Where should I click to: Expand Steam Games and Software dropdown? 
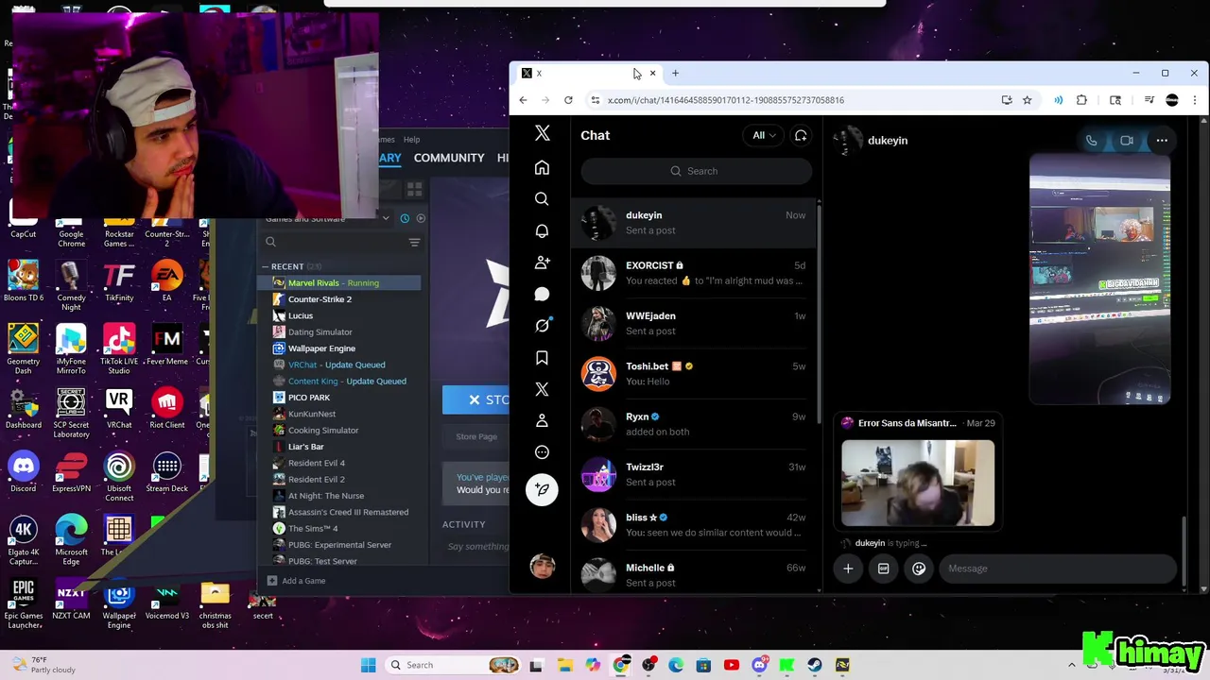pyautogui.click(x=385, y=218)
